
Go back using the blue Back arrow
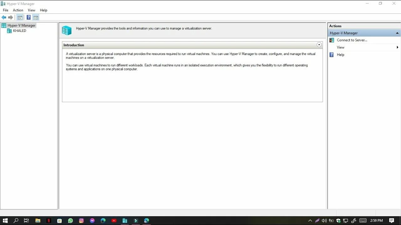pyautogui.click(x=4, y=17)
